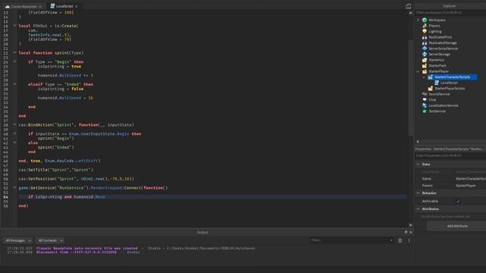Fold the BindAction block at line 38
This screenshot has height=273, width=486.
point(14,124)
